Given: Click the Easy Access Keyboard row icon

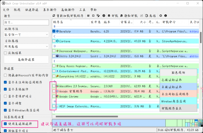Looking at the screenshot, I should 57,66.
